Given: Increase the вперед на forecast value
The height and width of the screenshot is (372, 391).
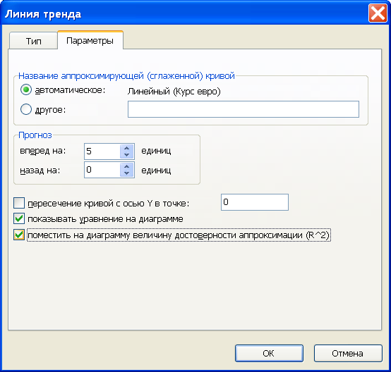Looking at the screenshot, I should click(126, 148).
